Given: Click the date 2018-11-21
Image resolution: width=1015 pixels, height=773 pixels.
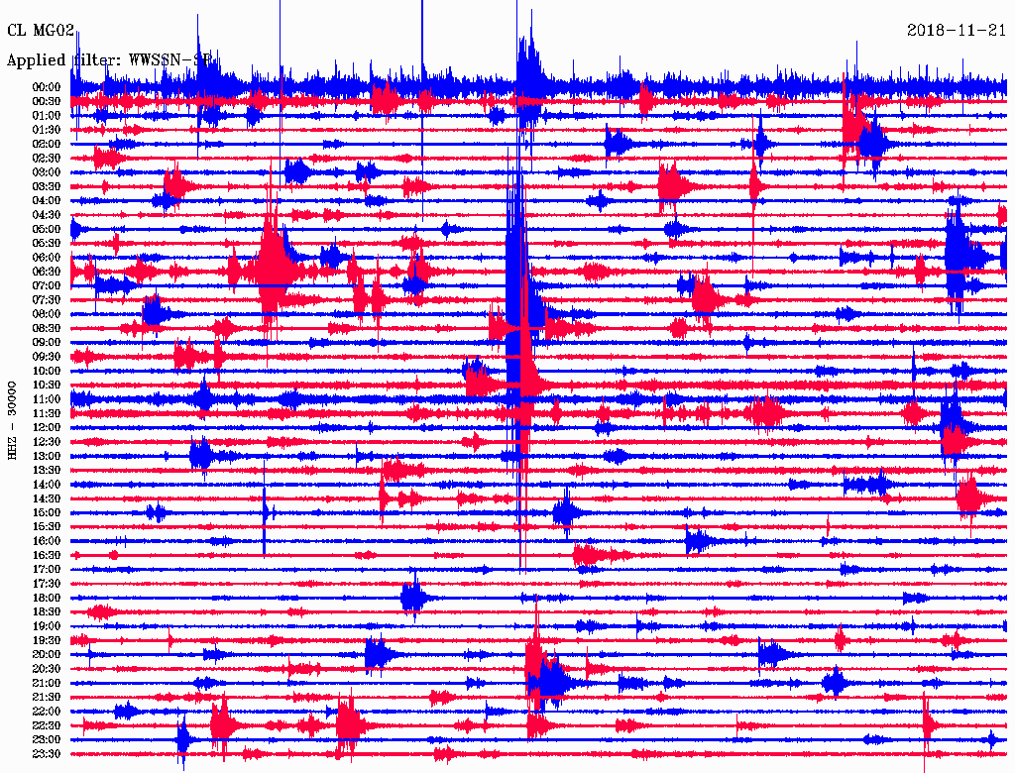Looking at the screenshot, I should point(957,31).
